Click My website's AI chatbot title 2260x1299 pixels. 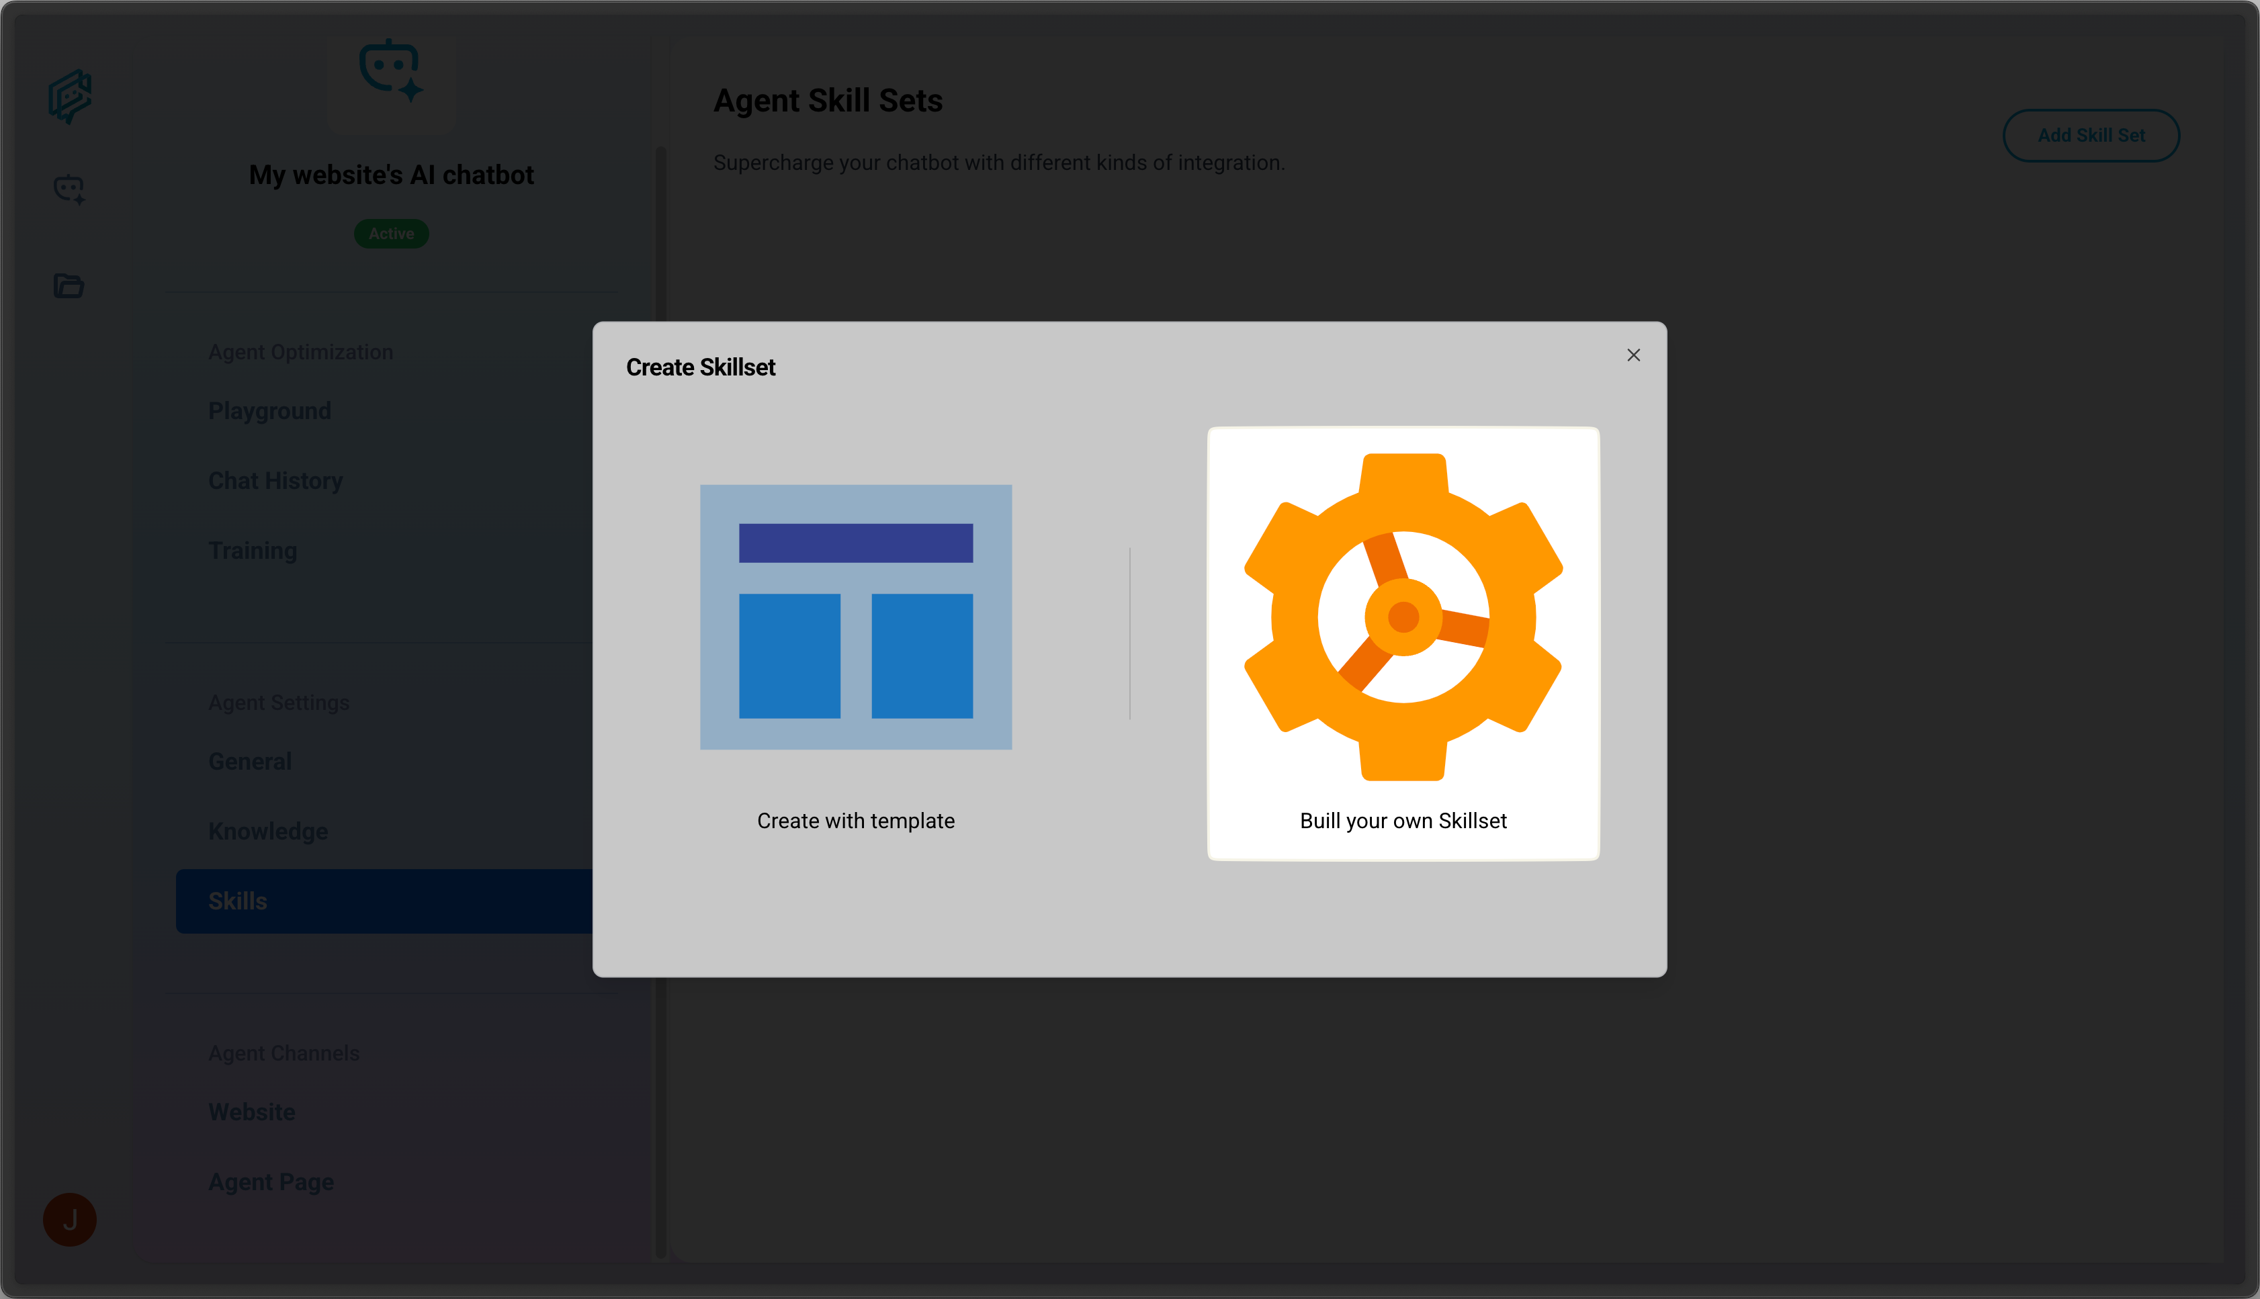click(x=391, y=175)
